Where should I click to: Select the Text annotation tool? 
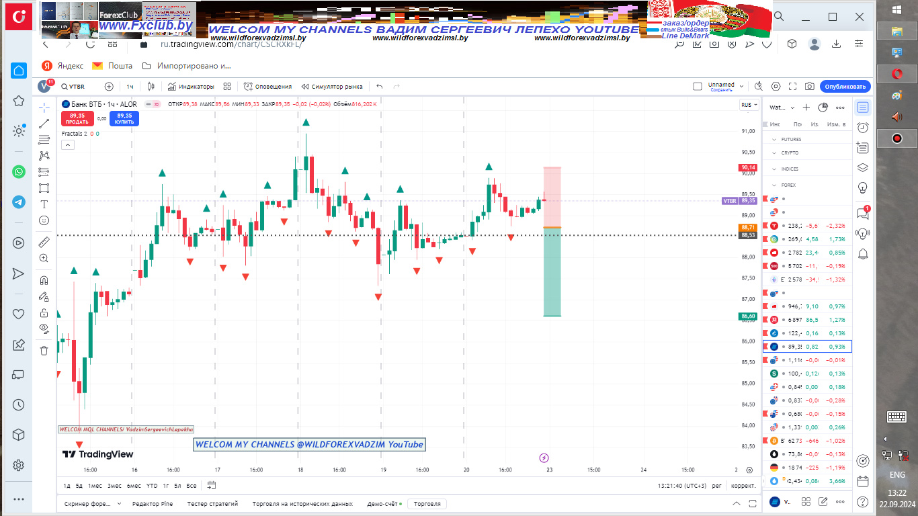tap(44, 204)
